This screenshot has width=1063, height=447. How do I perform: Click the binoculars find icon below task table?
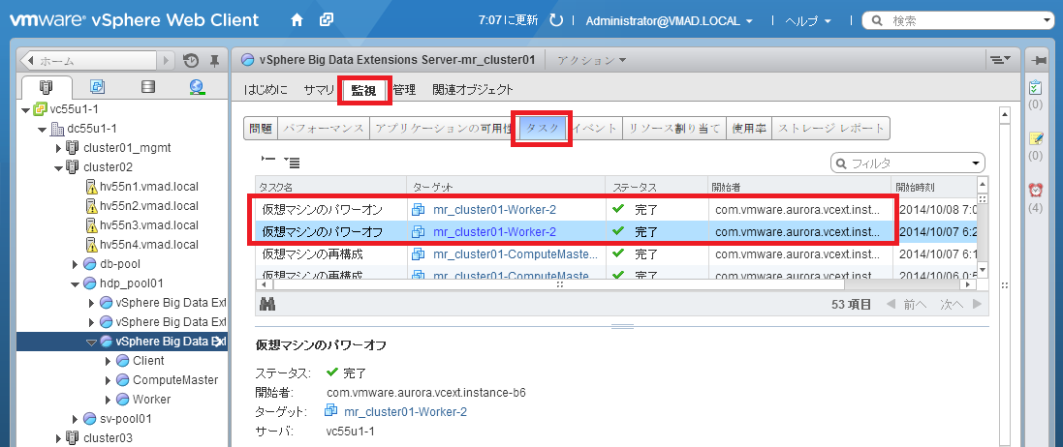[267, 304]
